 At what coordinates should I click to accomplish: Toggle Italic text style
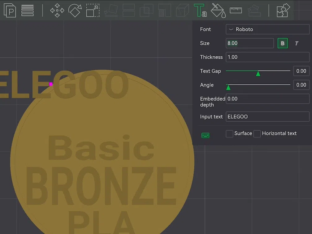click(297, 43)
